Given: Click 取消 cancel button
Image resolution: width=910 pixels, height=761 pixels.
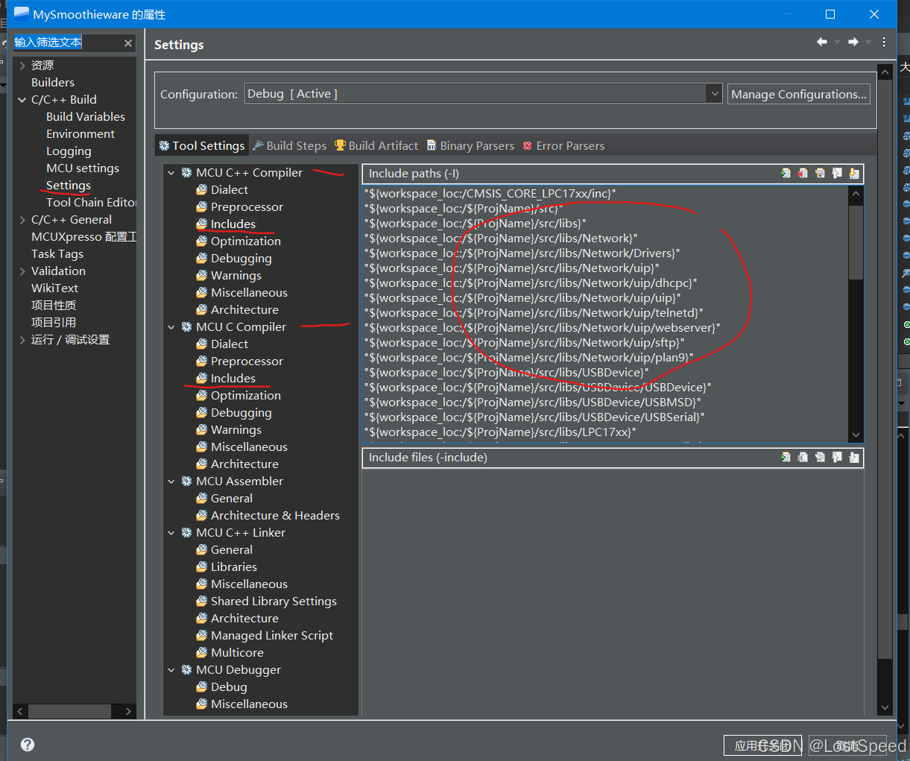Looking at the screenshot, I should coord(847,745).
